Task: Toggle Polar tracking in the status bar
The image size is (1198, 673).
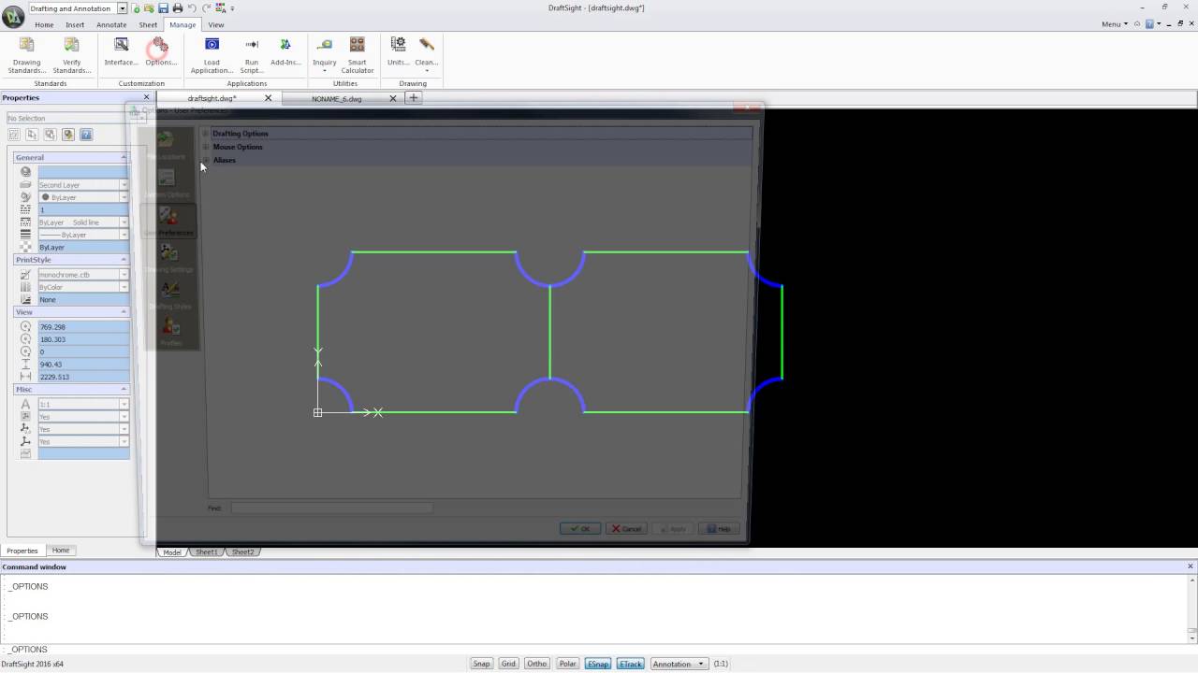Action: pyautogui.click(x=567, y=664)
